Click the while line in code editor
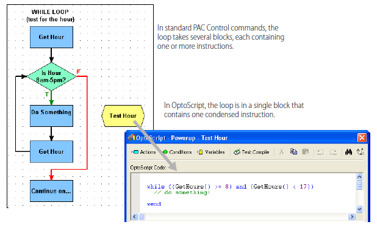 [230, 186]
